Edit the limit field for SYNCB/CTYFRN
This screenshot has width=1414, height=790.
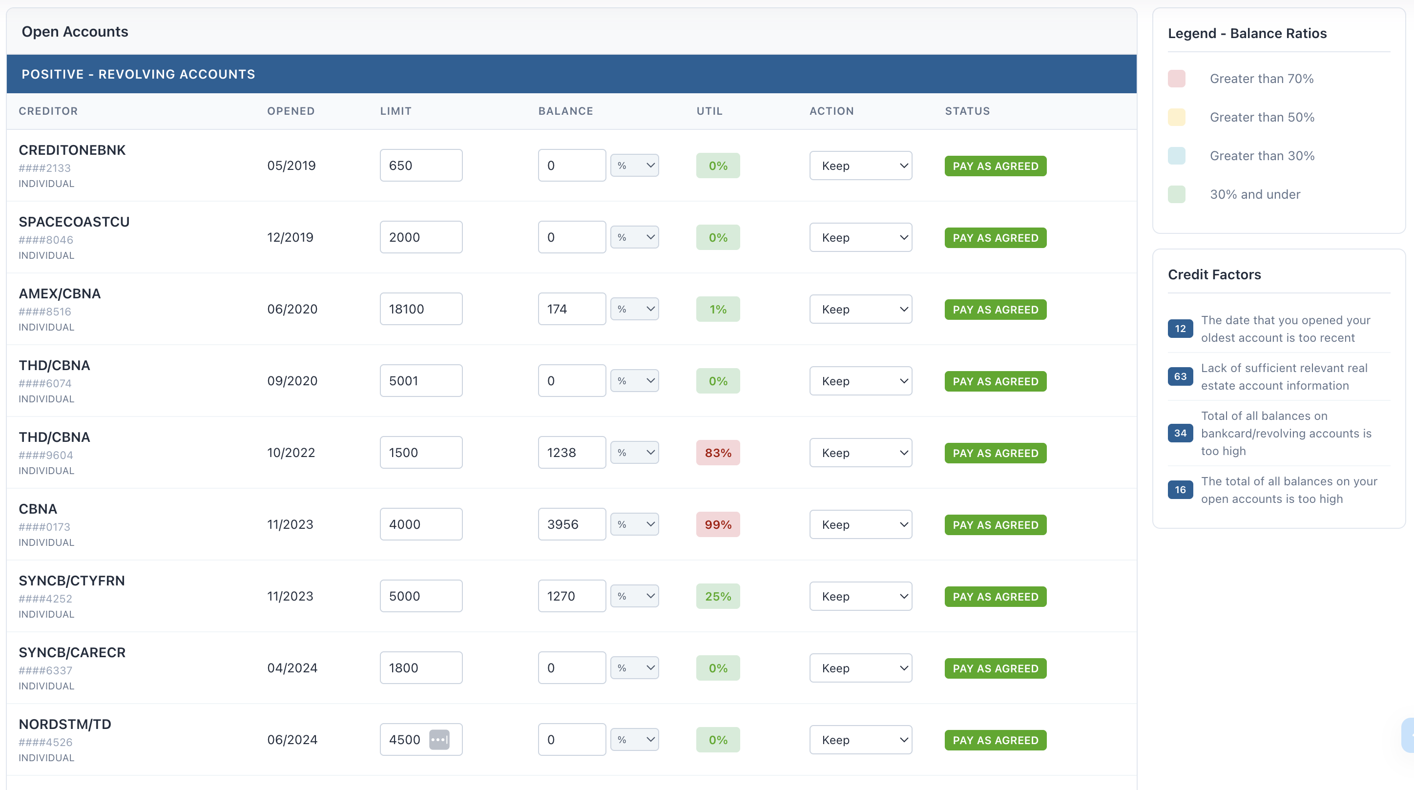click(420, 596)
